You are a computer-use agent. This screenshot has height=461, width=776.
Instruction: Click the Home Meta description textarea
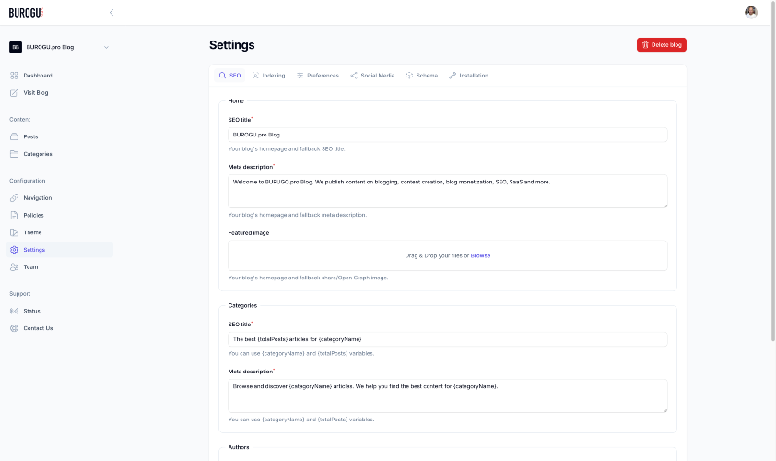click(x=447, y=191)
